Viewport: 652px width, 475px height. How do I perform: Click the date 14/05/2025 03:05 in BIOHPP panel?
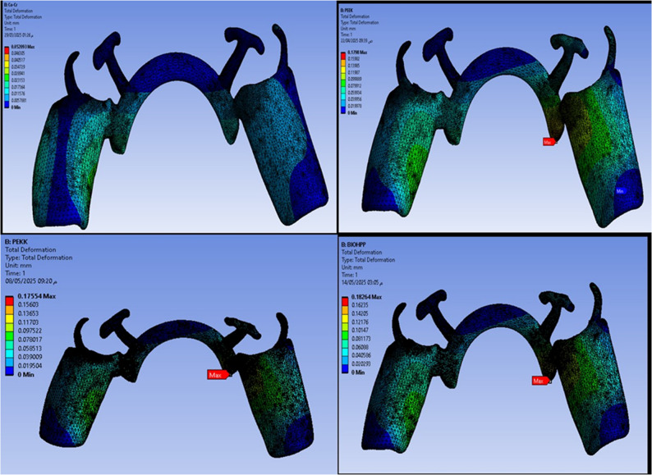(x=362, y=282)
